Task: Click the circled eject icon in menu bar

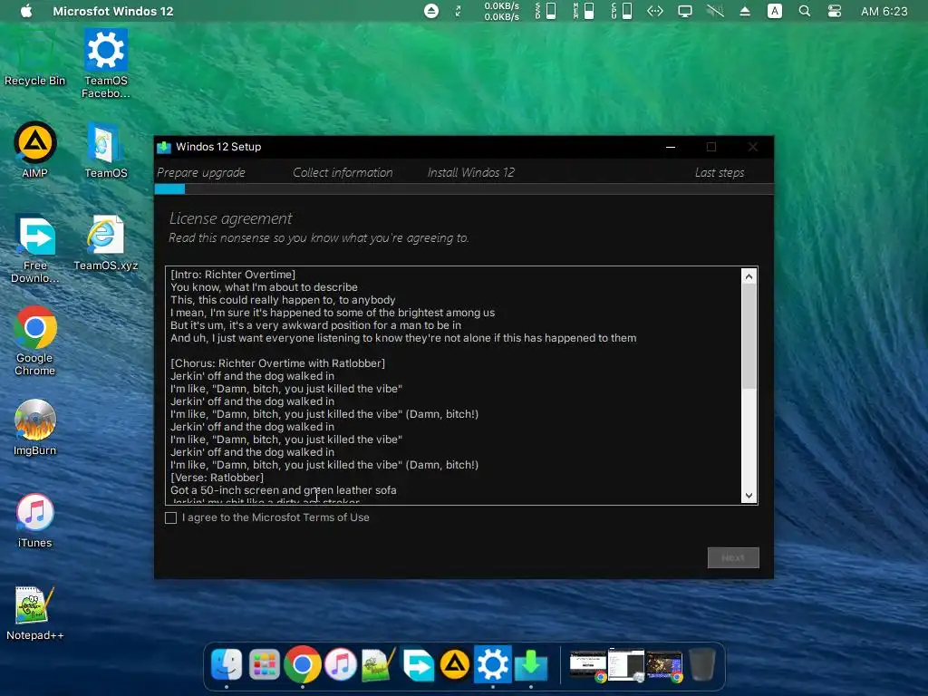Action: coord(431,11)
